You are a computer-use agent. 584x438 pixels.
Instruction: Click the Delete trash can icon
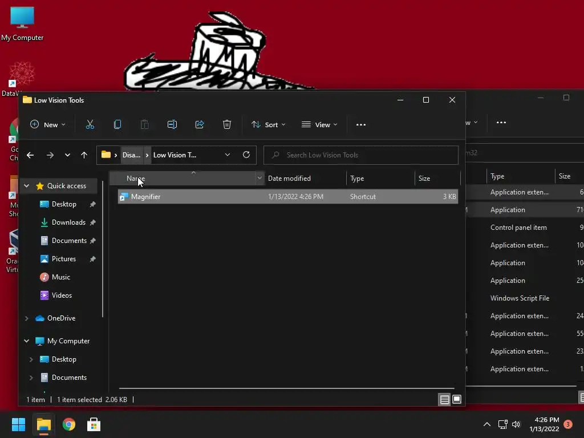pos(227,124)
